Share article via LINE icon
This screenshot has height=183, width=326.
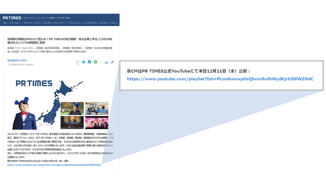coord(96,62)
